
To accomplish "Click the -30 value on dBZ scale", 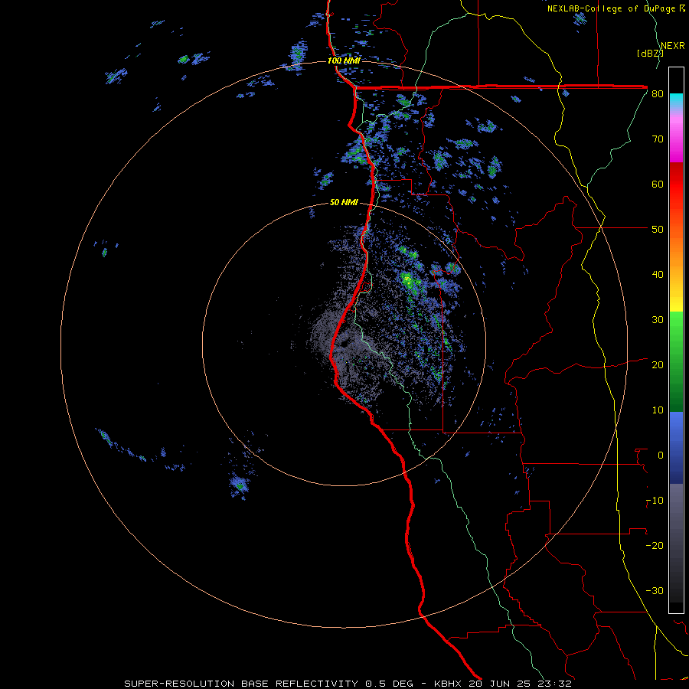I will (655, 591).
